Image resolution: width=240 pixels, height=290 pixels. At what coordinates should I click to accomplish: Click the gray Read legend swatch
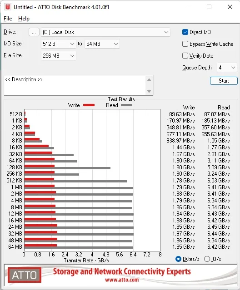(126, 105)
